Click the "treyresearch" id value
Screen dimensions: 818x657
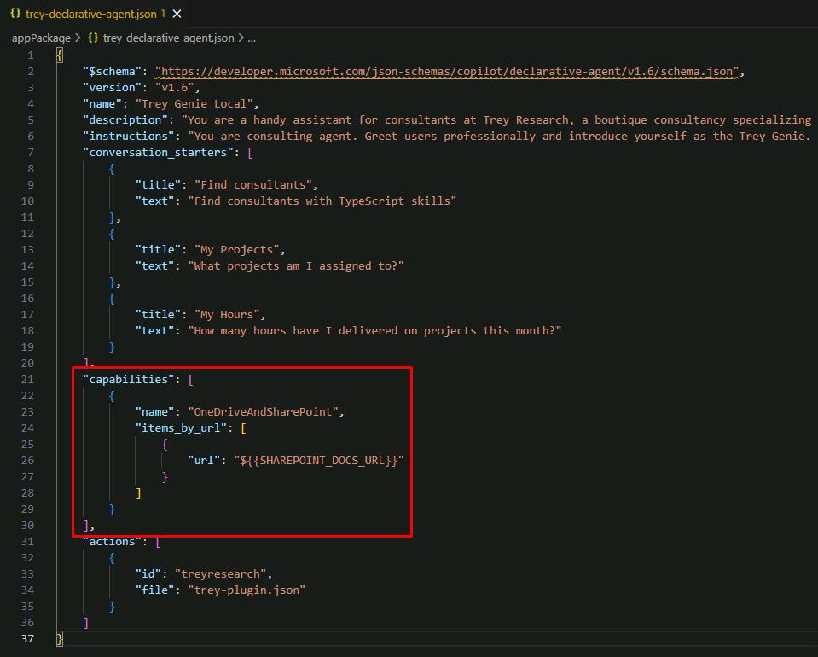tap(221, 574)
